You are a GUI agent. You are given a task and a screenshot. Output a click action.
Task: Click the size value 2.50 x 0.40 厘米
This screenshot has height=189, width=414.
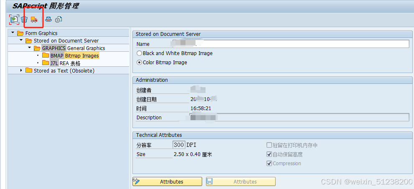click(x=193, y=154)
